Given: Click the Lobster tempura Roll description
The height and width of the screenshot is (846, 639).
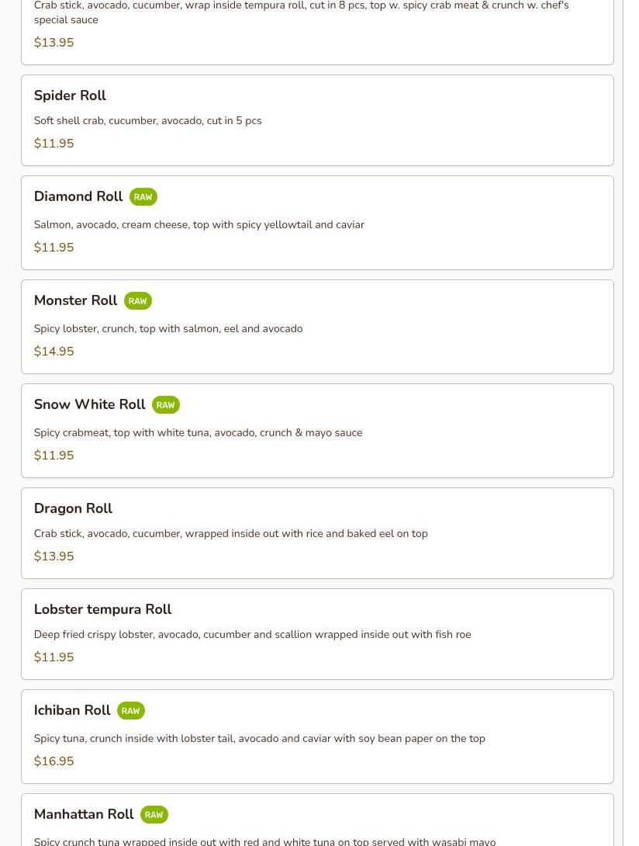Looking at the screenshot, I should pos(252,635).
